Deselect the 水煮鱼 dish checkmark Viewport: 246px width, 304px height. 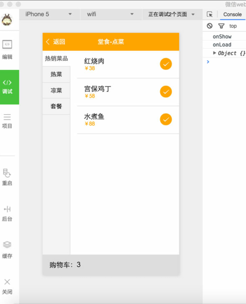166,119
